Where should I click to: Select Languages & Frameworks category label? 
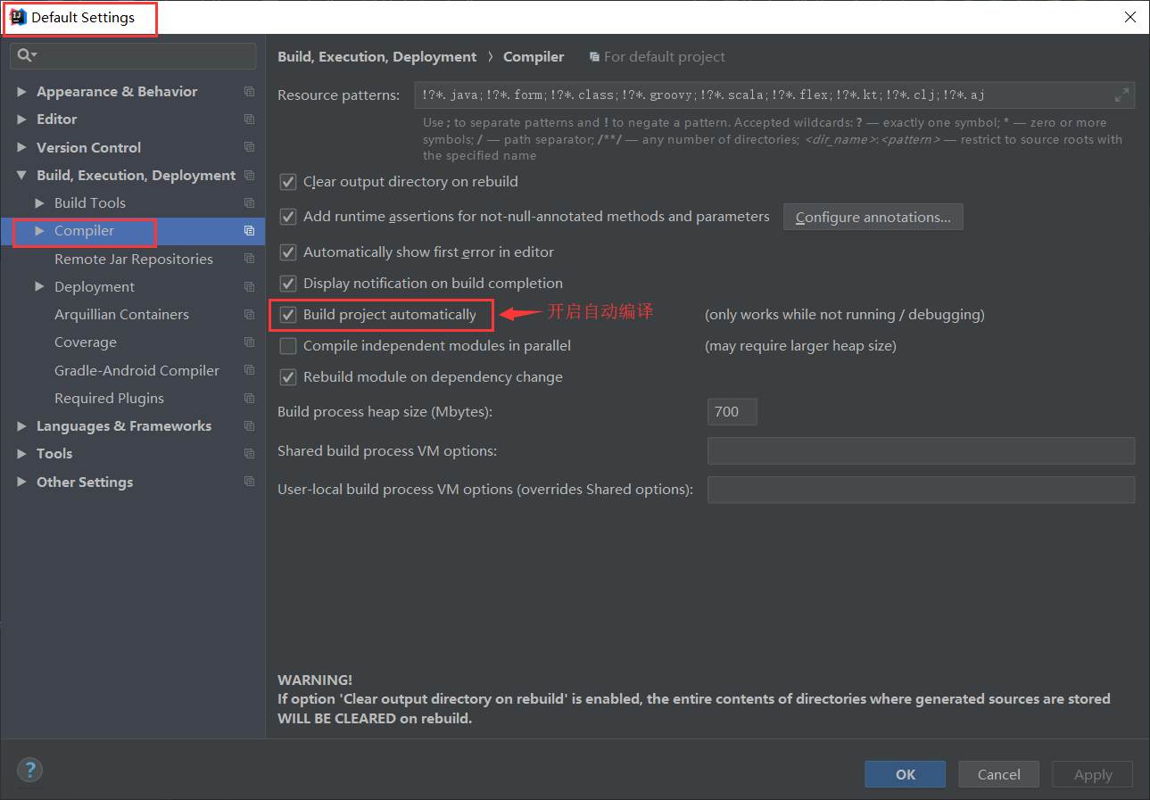pos(124,426)
